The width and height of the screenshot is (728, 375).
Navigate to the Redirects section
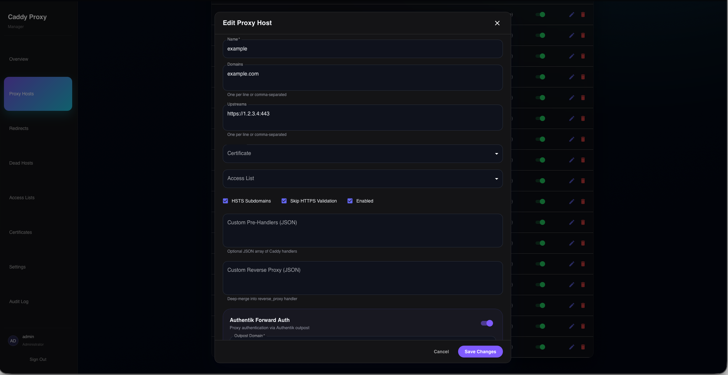(19, 128)
